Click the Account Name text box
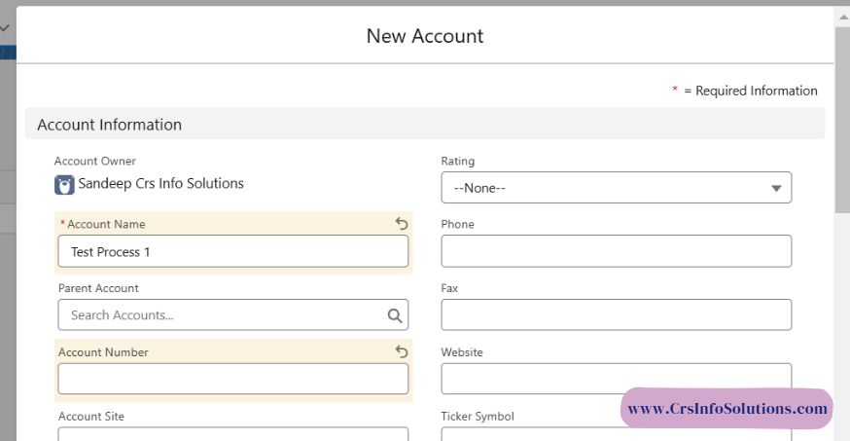Screen dimensions: 850x441 pos(232,251)
